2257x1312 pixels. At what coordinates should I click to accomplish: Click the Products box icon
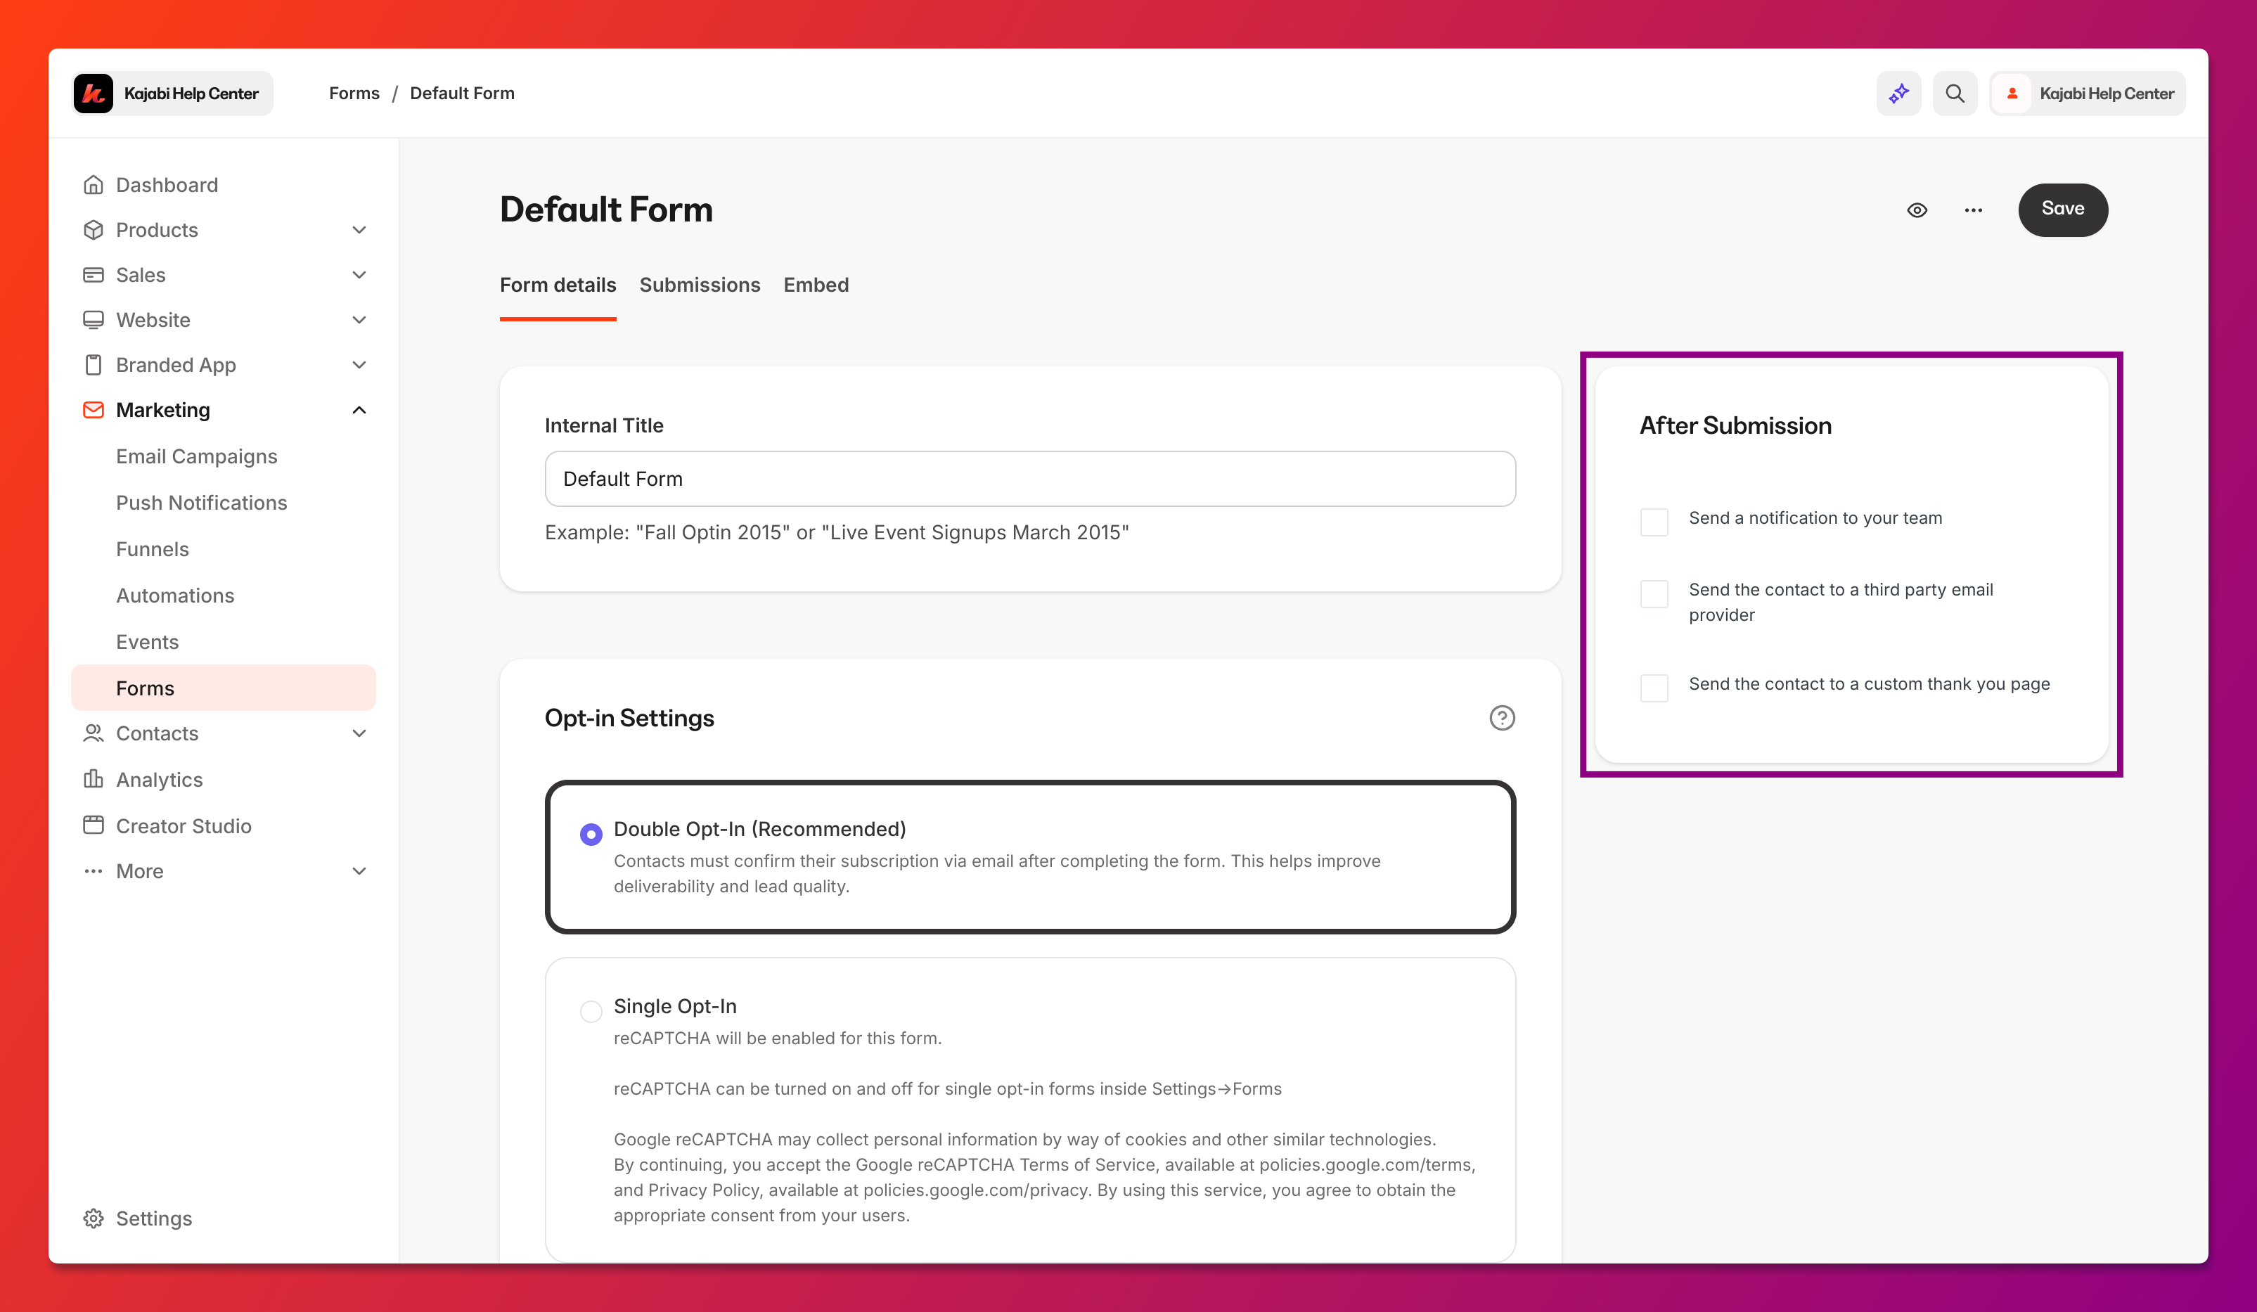[93, 230]
